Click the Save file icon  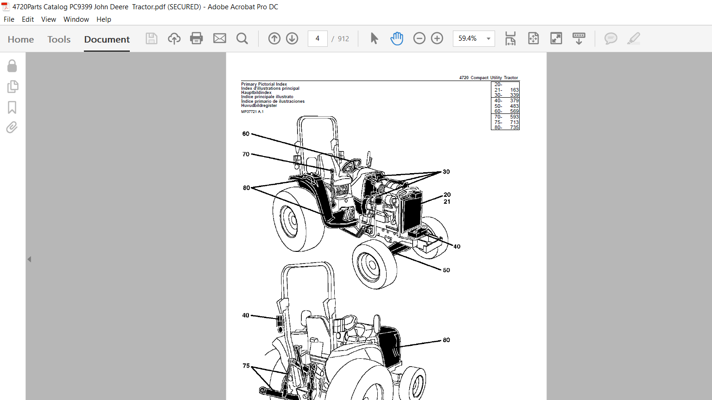(x=152, y=38)
